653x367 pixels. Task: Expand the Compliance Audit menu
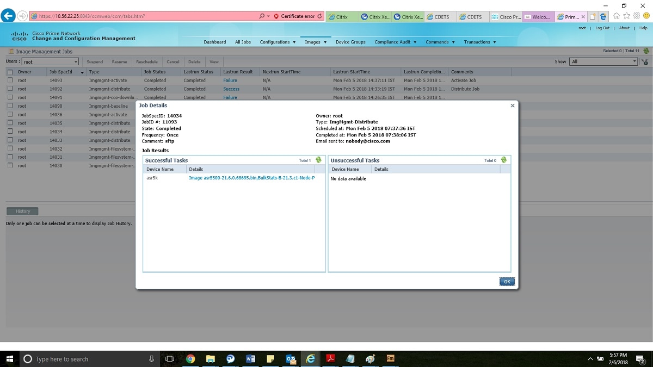pyautogui.click(x=396, y=42)
